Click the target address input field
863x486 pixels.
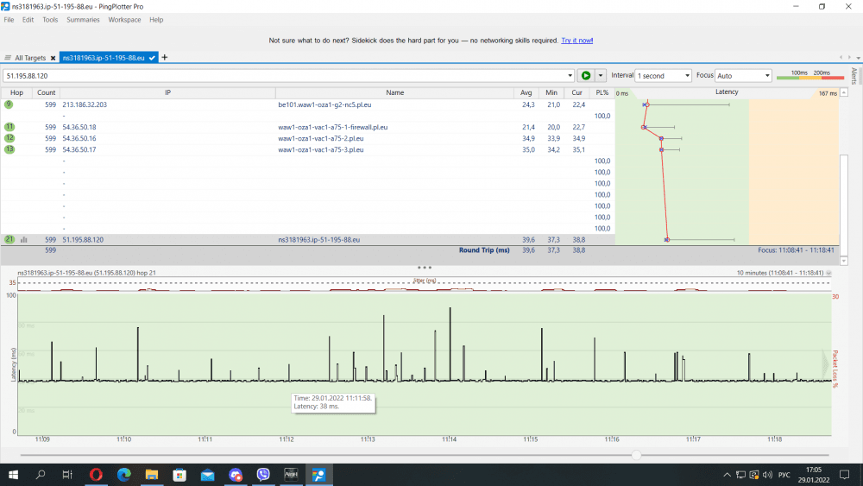pyautogui.click(x=285, y=76)
